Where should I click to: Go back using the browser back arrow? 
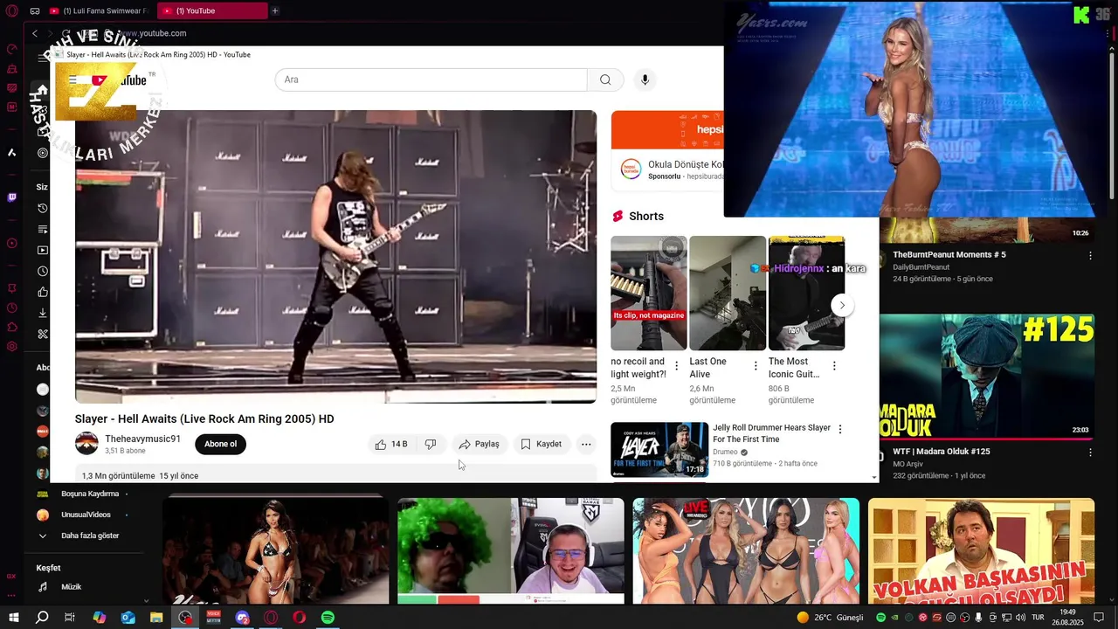click(x=35, y=33)
